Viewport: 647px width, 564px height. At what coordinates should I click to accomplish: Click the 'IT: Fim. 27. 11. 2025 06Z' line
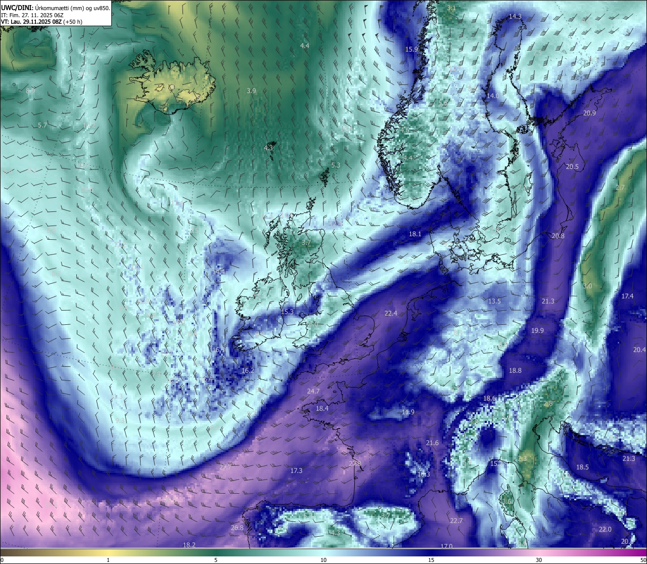[32, 15]
